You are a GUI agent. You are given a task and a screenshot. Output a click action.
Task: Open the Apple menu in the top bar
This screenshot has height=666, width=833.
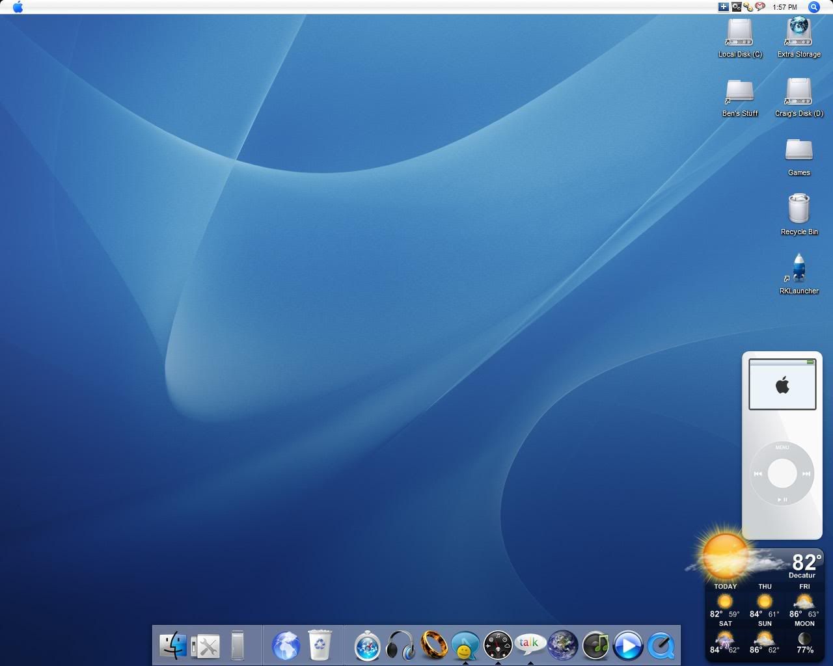click(x=18, y=7)
